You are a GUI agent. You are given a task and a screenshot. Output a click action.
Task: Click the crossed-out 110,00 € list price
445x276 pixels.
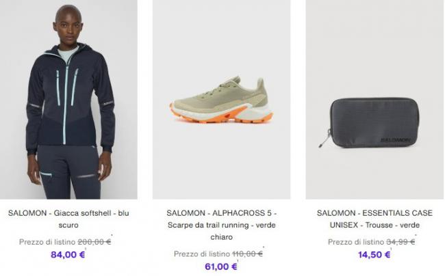[x=247, y=254]
